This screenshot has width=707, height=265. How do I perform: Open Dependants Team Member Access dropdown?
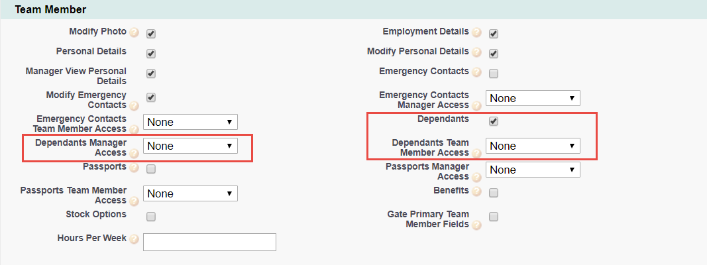(x=533, y=146)
